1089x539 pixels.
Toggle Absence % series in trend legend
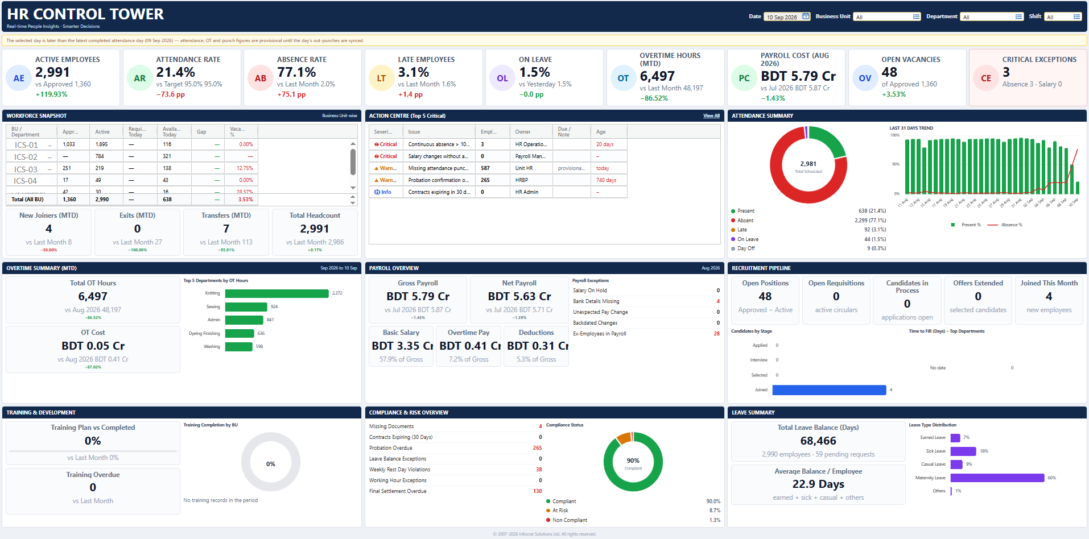tap(1005, 225)
